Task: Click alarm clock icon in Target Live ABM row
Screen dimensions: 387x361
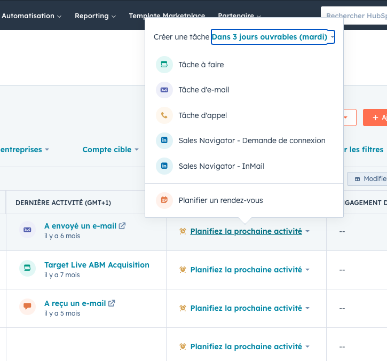Action: 183,270
